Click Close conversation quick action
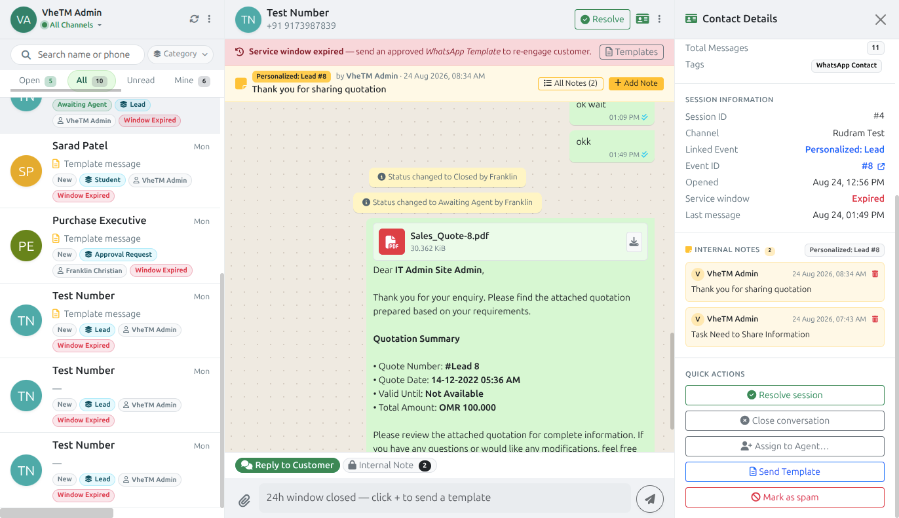 pos(785,420)
